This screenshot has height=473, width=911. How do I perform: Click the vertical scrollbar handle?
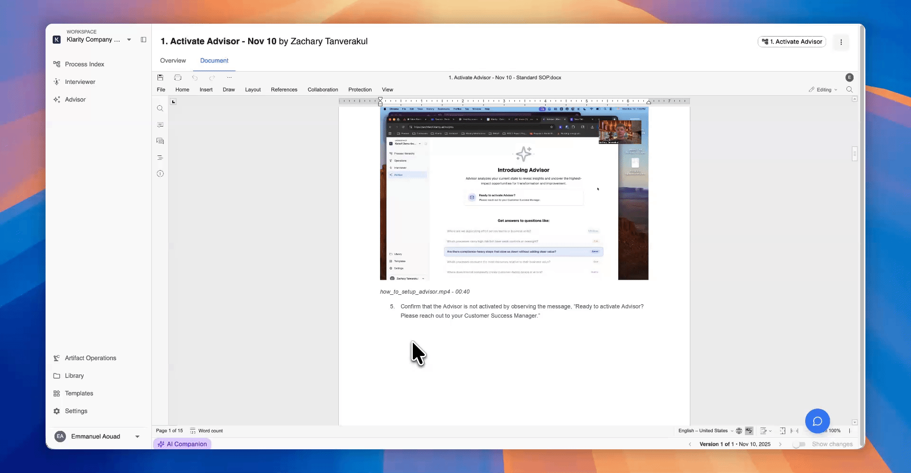coord(855,154)
